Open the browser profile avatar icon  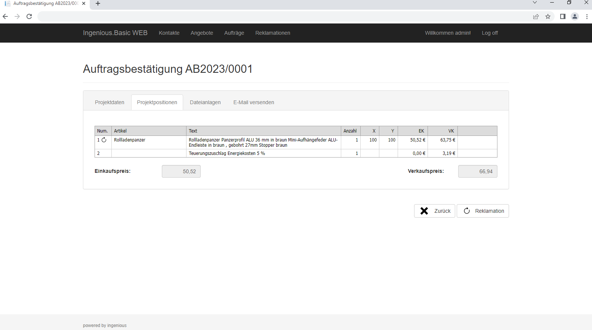pyautogui.click(x=575, y=16)
